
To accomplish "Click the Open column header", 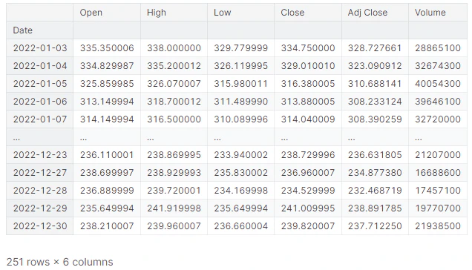I will coord(91,13).
